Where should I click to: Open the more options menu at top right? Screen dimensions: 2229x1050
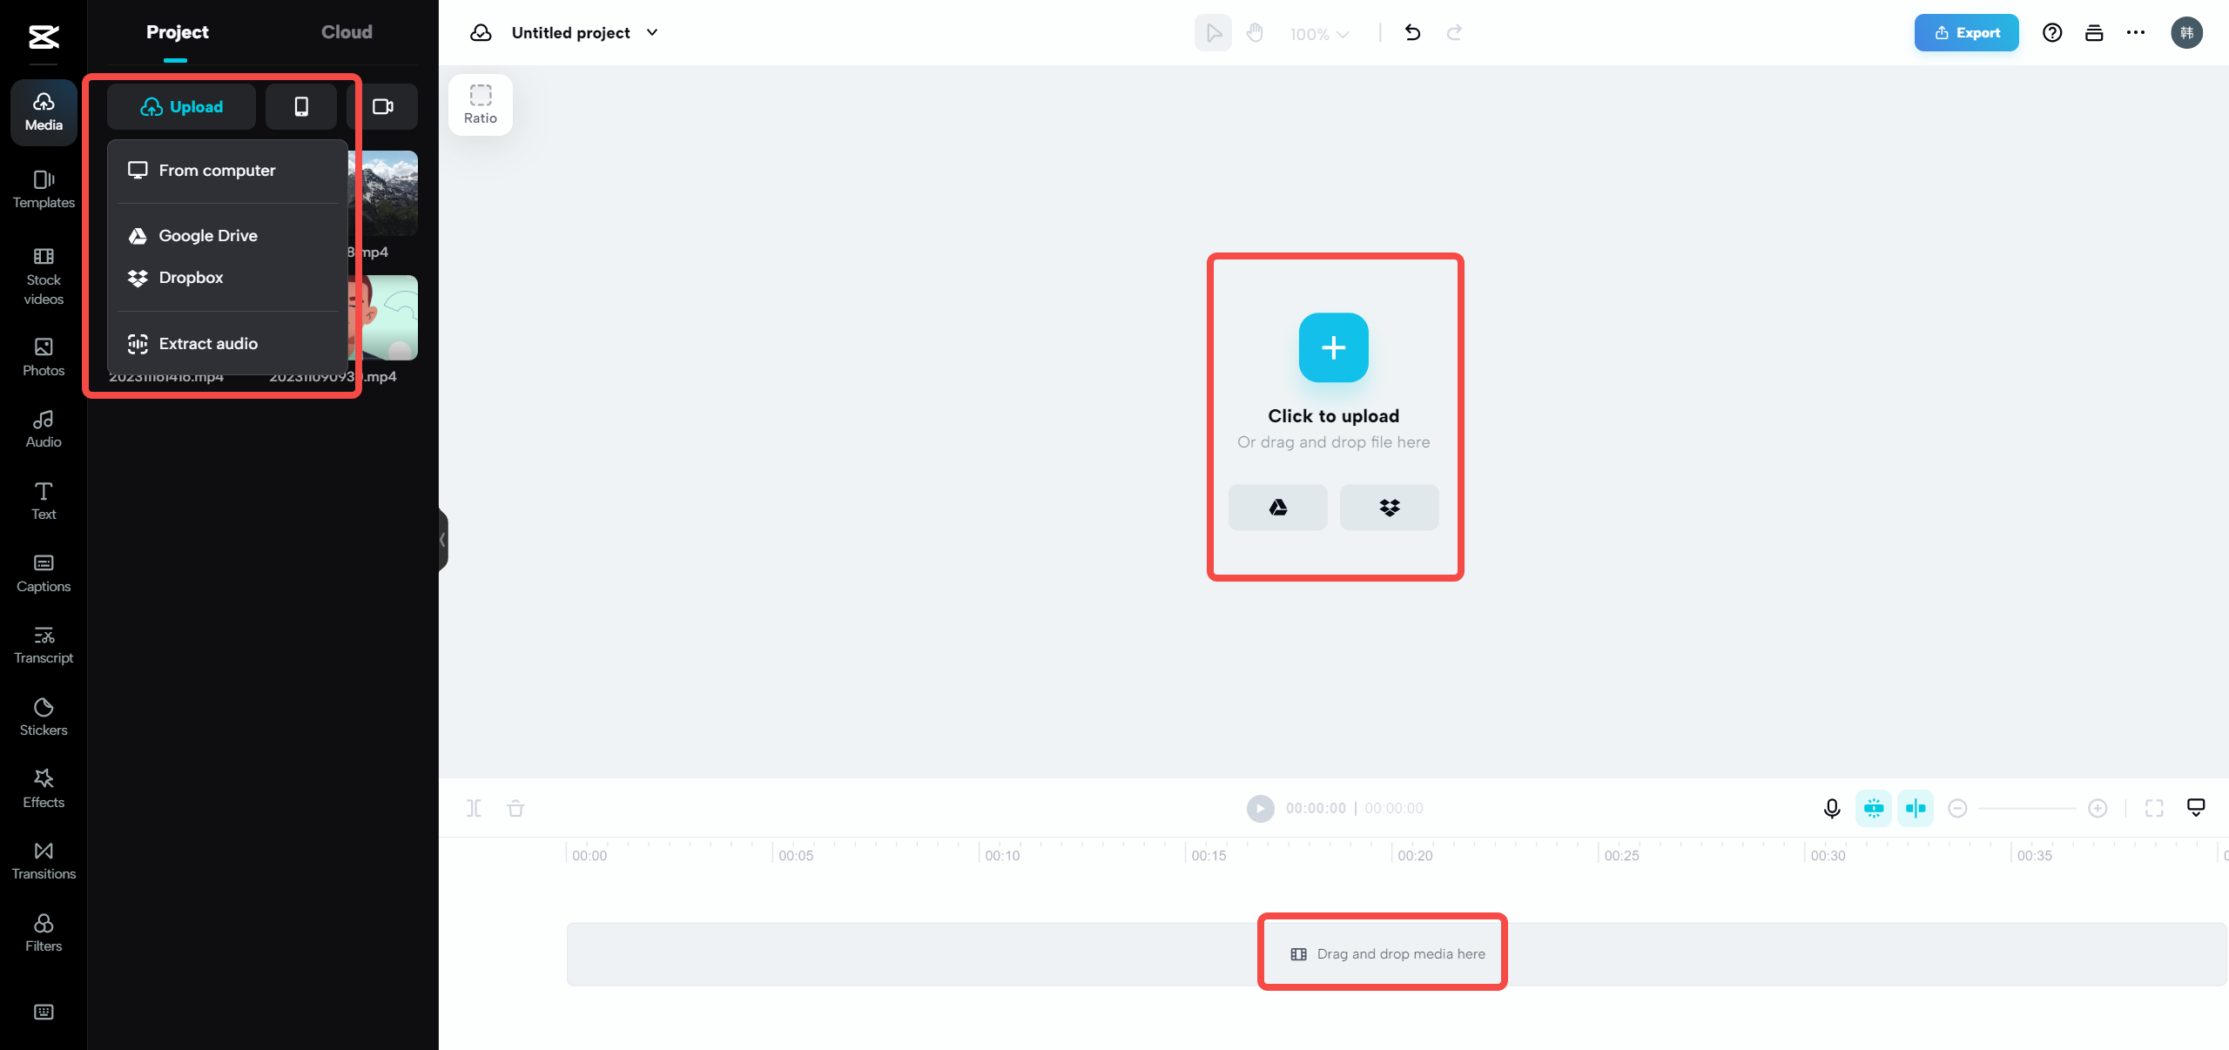(x=2135, y=32)
